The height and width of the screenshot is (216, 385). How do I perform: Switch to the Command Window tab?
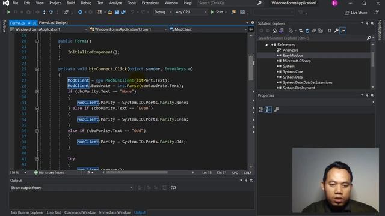pyautogui.click(x=80, y=212)
